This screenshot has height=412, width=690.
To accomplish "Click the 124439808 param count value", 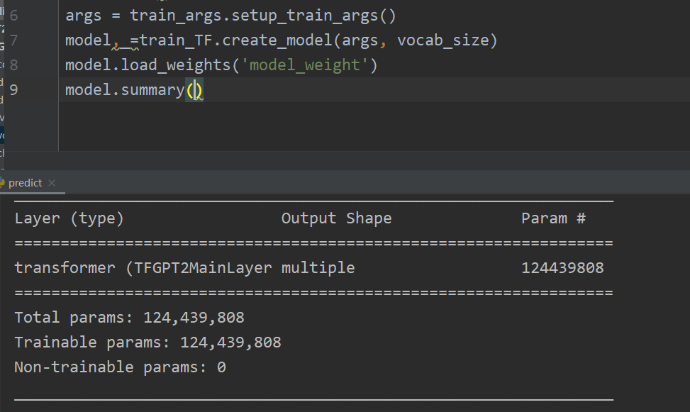I will click(x=562, y=268).
